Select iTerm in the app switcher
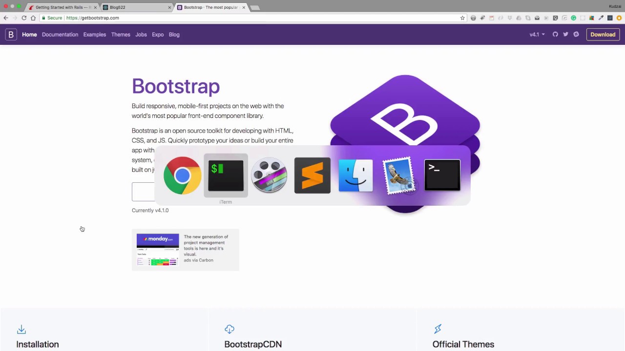 point(226,175)
